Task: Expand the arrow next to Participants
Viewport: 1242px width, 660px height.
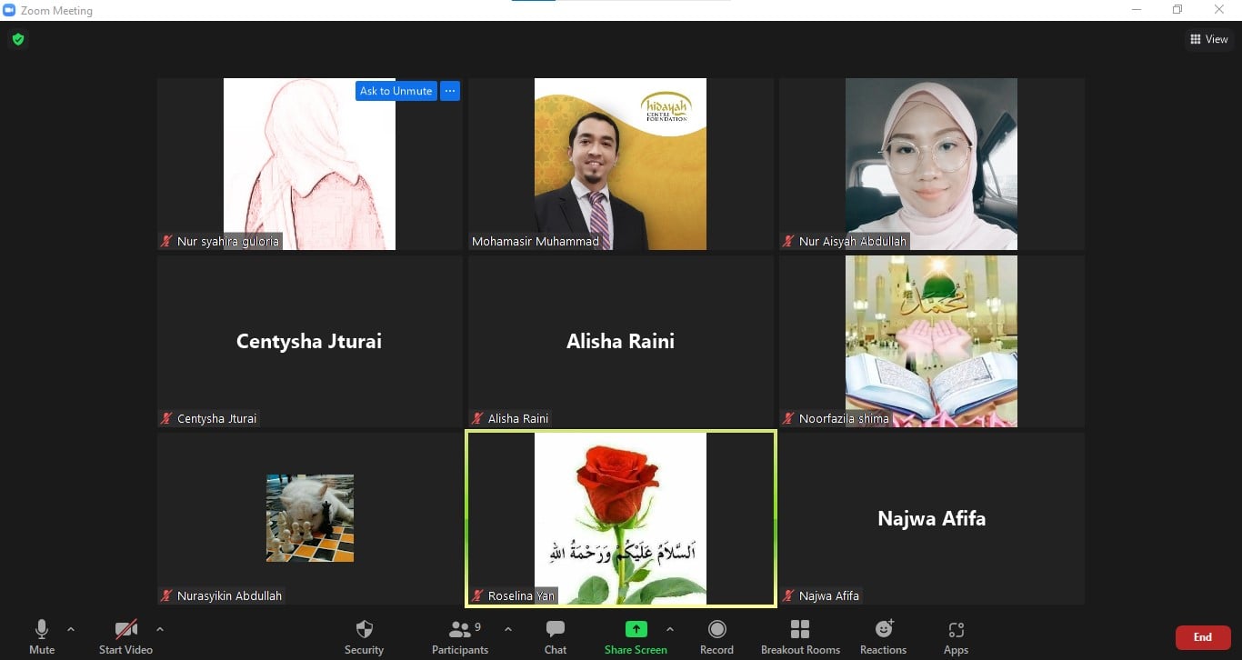Action: pyautogui.click(x=507, y=629)
